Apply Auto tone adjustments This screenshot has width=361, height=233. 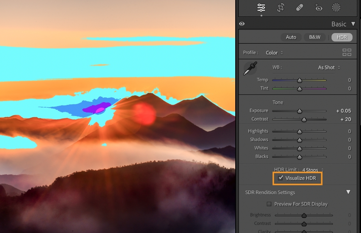(x=291, y=37)
